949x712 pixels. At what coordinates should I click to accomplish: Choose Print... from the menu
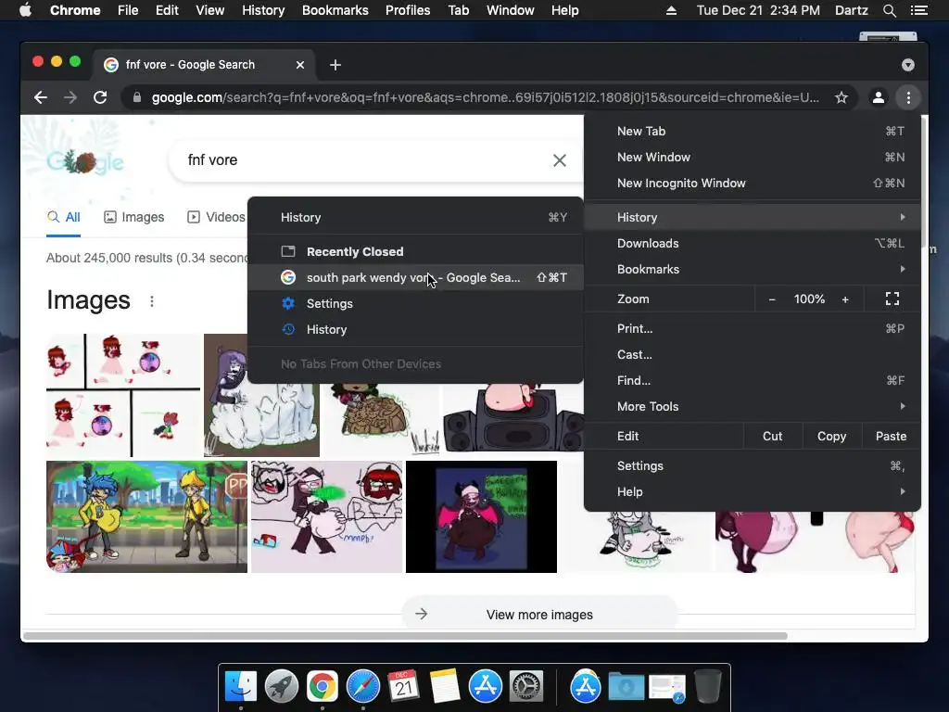click(753, 329)
